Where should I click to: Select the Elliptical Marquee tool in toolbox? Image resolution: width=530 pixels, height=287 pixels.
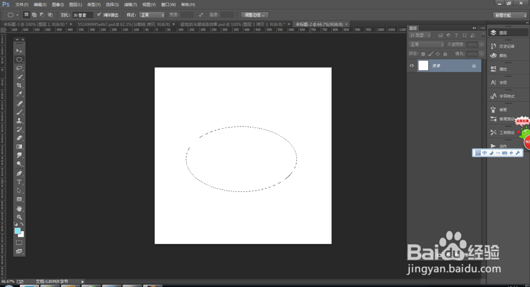point(19,60)
